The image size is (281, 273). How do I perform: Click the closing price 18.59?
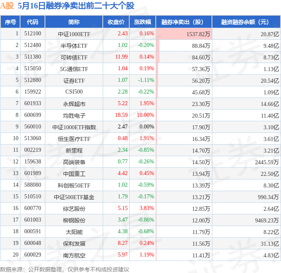tap(121, 115)
